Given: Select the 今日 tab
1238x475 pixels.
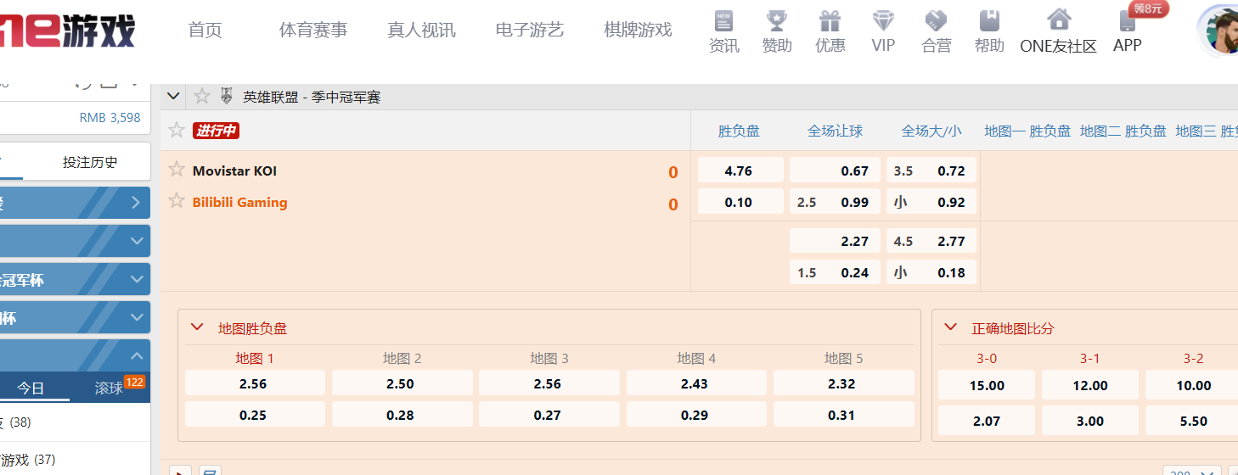Looking at the screenshot, I should (31, 388).
